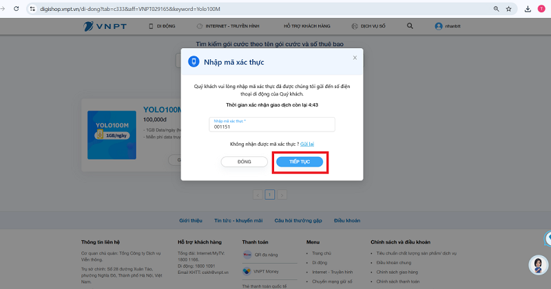551x289 pixels.
Task: Open Tiêu chuẩn chất lượng sản phẩm link
Action: pyautogui.click(x=417, y=253)
